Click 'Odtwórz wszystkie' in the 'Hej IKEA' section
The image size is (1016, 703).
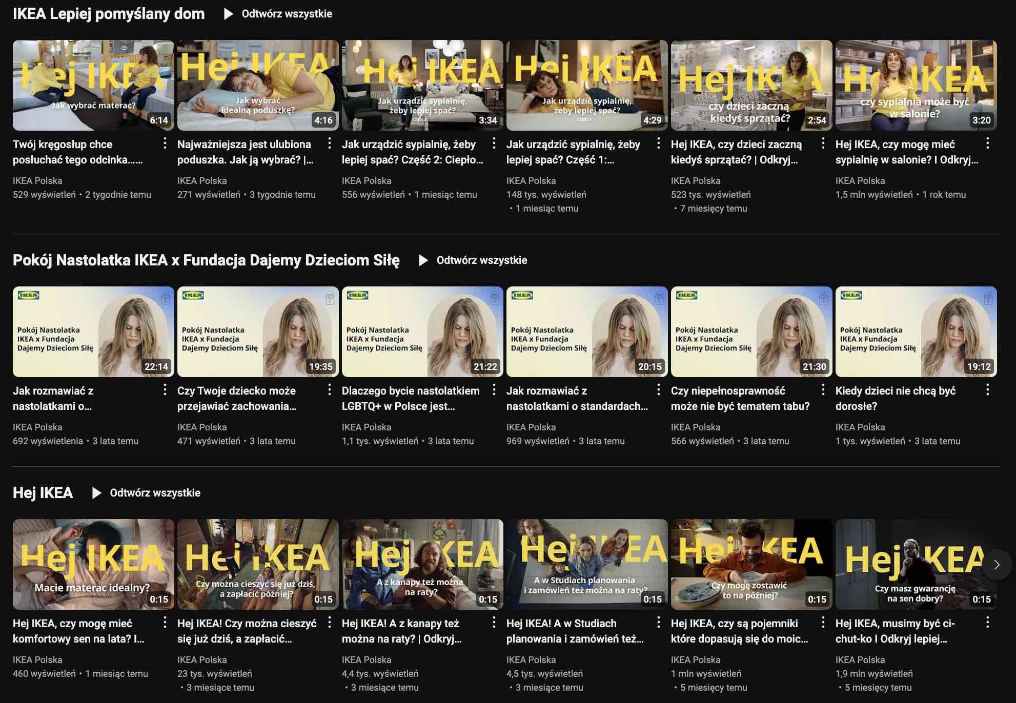pyautogui.click(x=154, y=493)
